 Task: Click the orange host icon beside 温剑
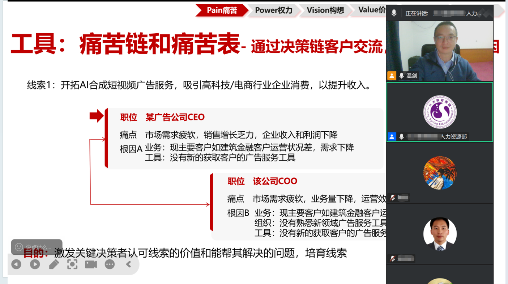pyautogui.click(x=392, y=76)
